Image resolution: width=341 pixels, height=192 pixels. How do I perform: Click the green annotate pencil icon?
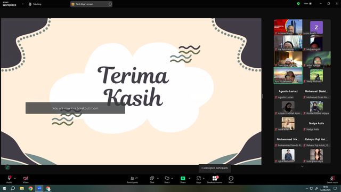[7, 167]
